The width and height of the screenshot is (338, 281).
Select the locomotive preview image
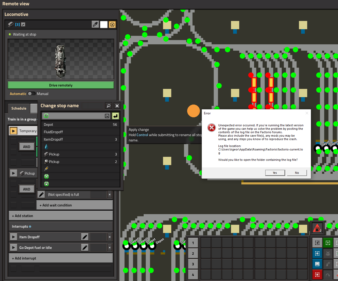pos(61,59)
